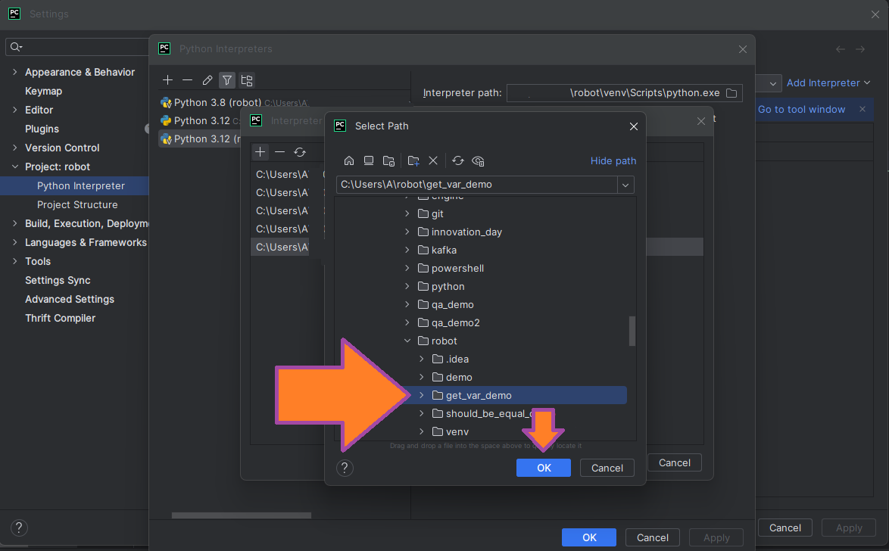889x551 pixels.
Task: Click the project directory icon in Select Path
Action: coord(388,161)
